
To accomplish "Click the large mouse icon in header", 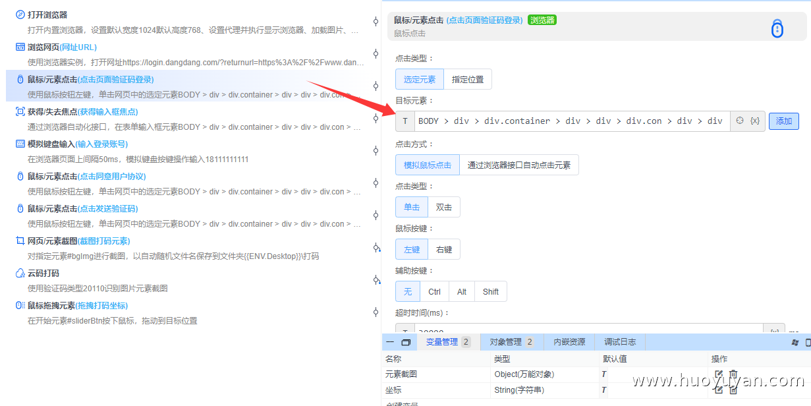I will [777, 29].
